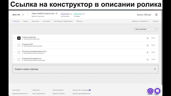Click the purple help question-mark button
The height and width of the screenshot is (96, 171).
(x=150, y=91)
